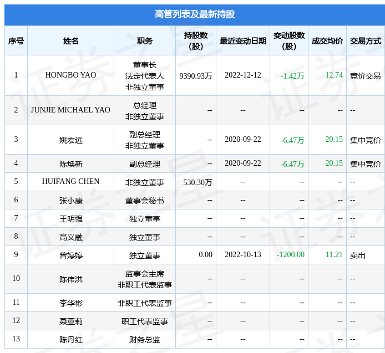This screenshot has width=385, height=353.
Task: Click 曾婷婷's shareholding value 0.00
Action: [206, 254]
